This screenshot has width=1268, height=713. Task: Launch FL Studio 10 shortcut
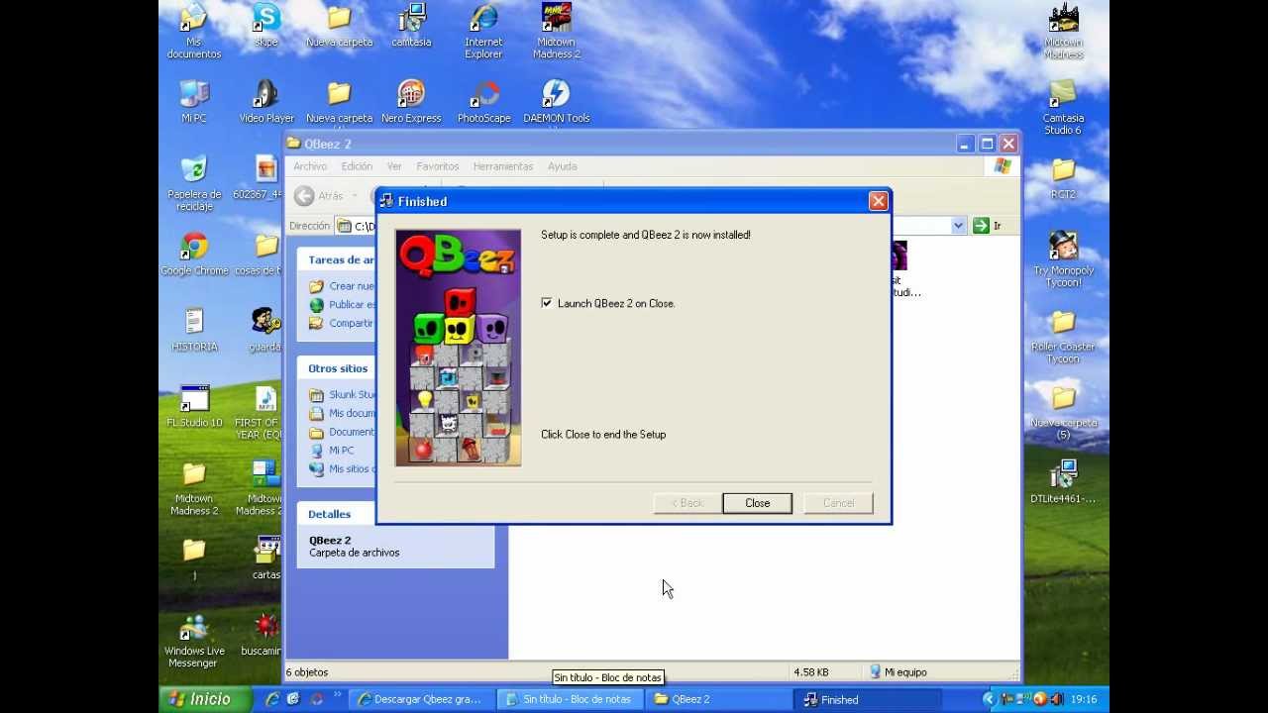pos(194,406)
